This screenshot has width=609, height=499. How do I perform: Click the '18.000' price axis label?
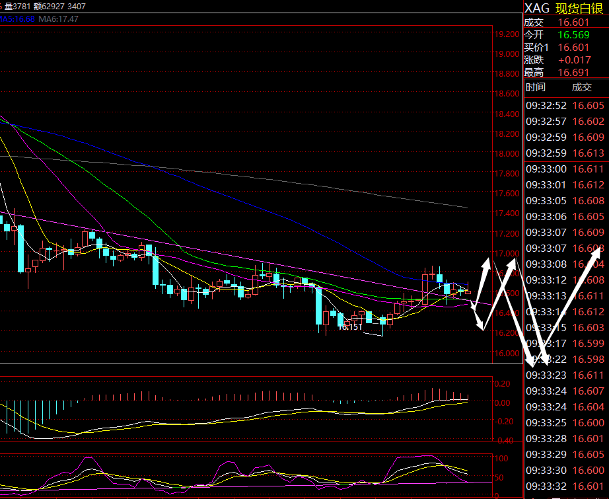(x=507, y=153)
